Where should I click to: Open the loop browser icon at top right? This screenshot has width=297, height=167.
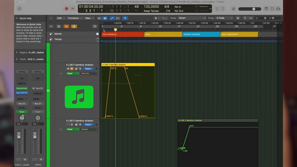tap(272, 9)
